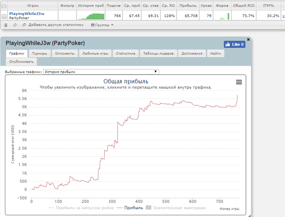
Task: Click the $5,708 profit cell
Action: [188, 15]
